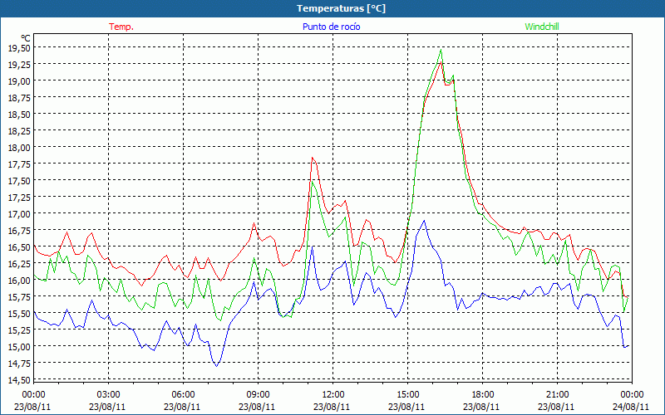Click the 17,75 y-axis value

19,164
